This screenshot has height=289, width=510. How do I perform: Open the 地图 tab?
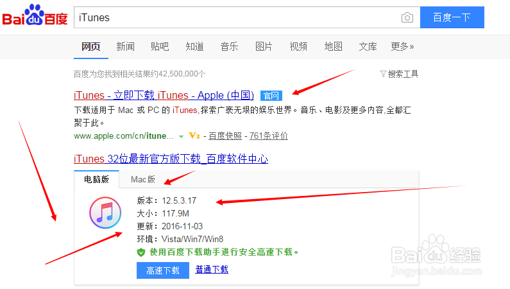[x=333, y=46]
